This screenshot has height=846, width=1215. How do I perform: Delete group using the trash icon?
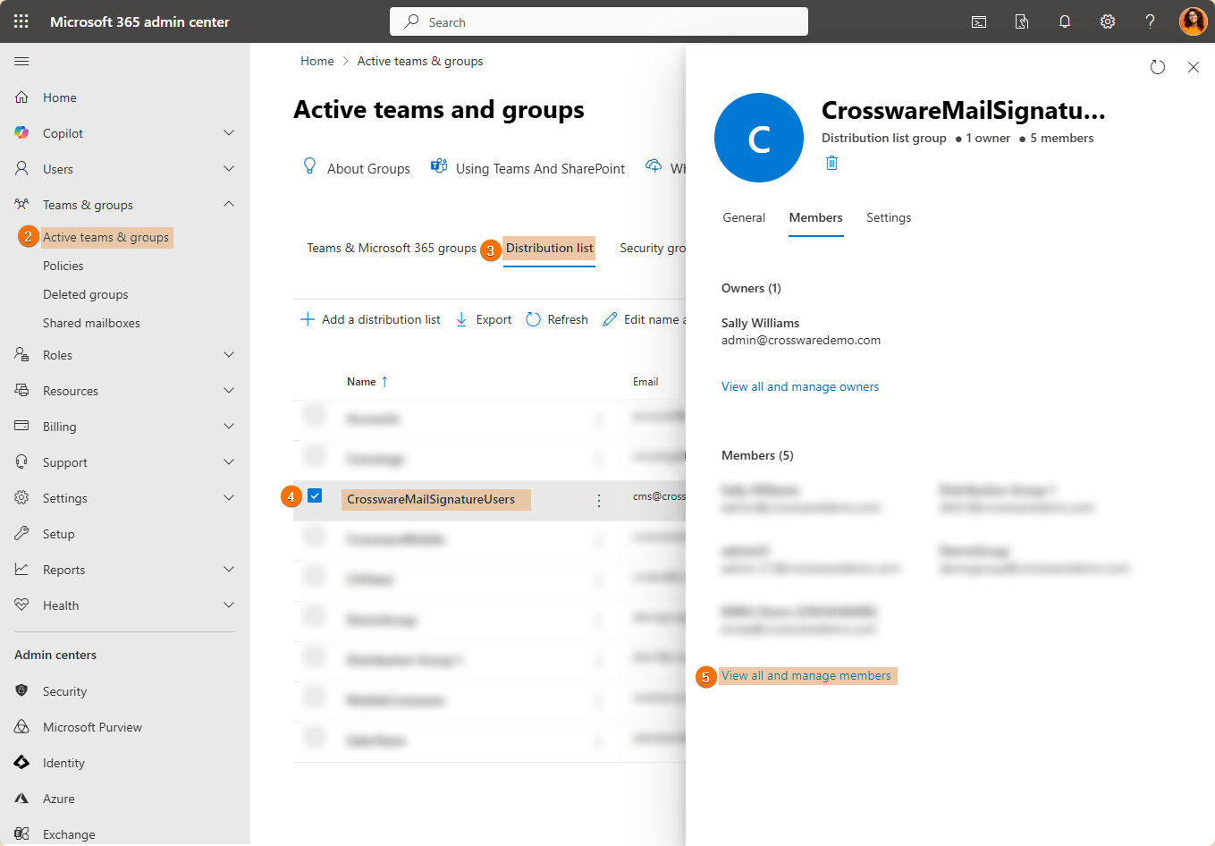(831, 163)
